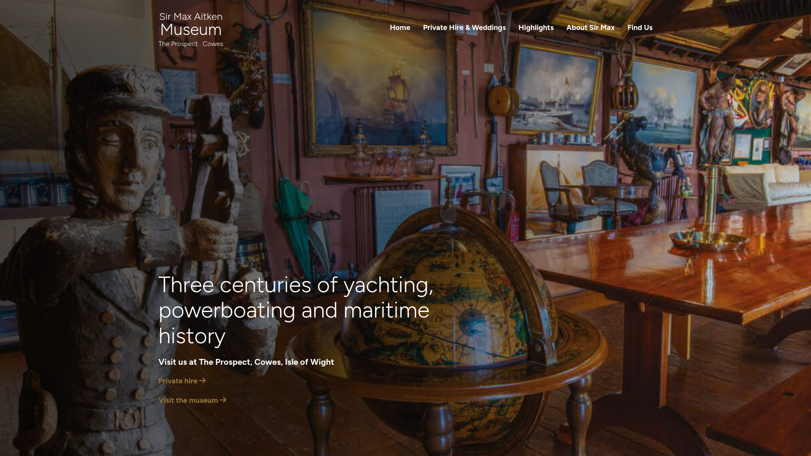Viewport: 811px width, 456px height.
Task: Click 'The Prospect . Cowes' tagline under logo
Action: point(191,44)
